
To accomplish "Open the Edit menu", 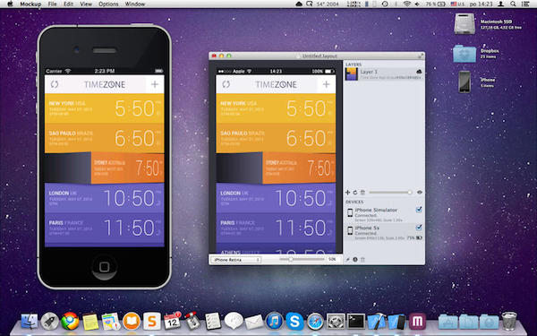I will click(69, 4).
